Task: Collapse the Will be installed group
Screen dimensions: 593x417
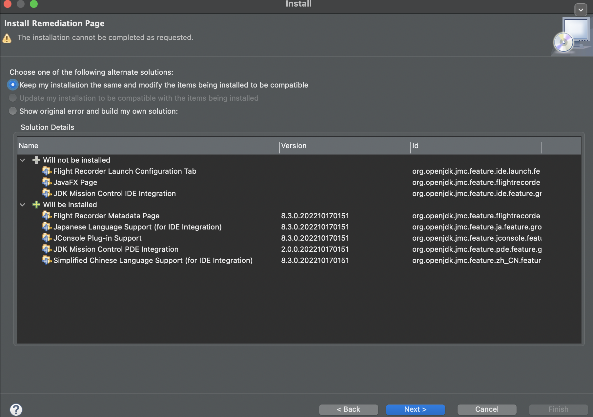Action: [22, 205]
